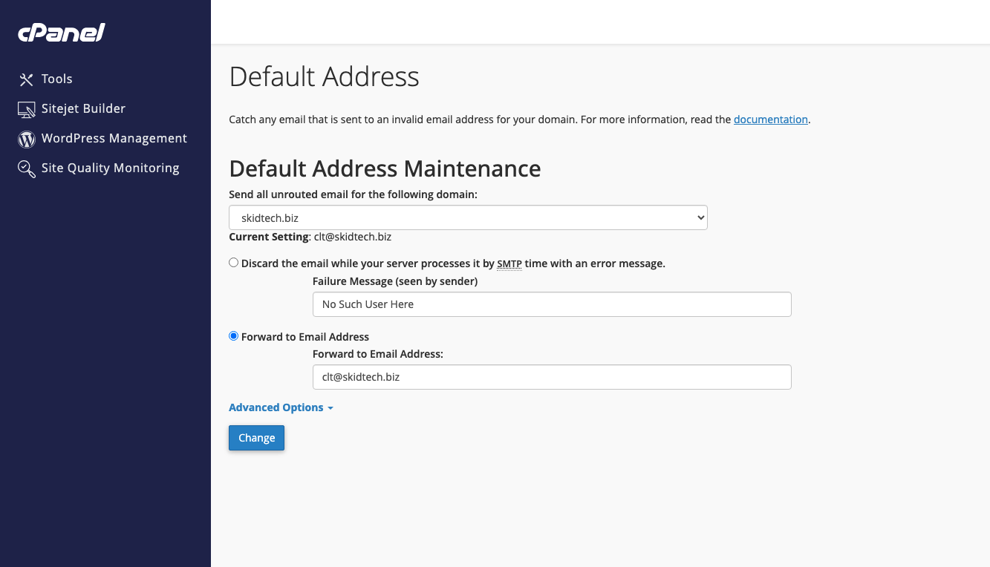
Task: Open WordPress Management sidebar label
Action: [x=114, y=138]
